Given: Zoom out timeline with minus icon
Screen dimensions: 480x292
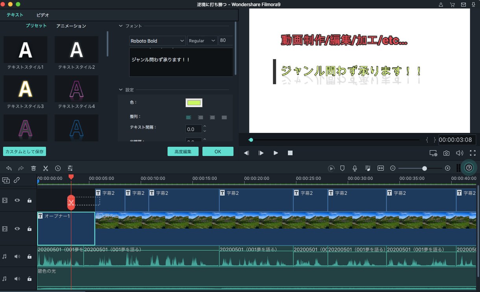Looking at the screenshot, I should coord(393,168).
